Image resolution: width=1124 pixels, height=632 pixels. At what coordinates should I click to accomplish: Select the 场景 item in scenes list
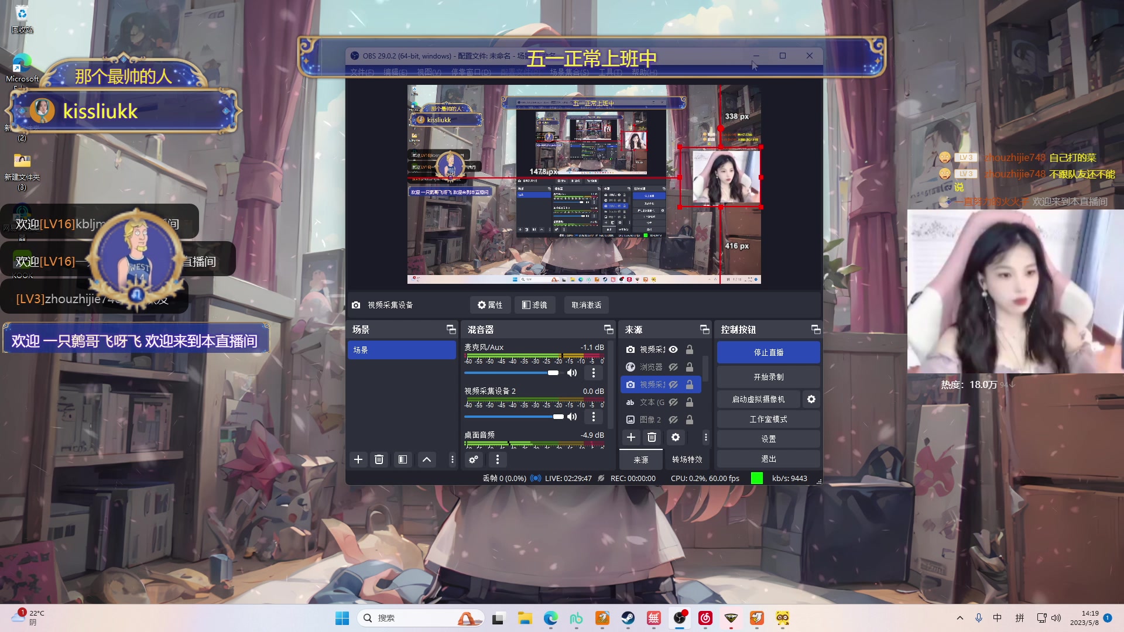point(402,350)
